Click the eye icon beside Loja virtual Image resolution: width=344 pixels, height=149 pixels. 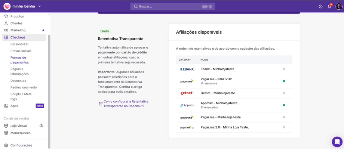click(42, 126)
